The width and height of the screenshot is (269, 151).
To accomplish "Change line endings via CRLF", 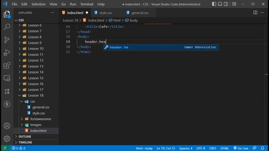I will click(213, 148).
